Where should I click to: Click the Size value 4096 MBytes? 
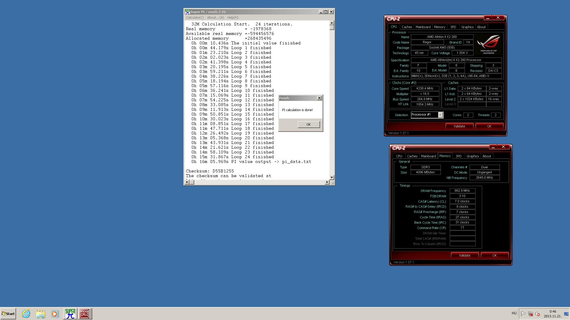pos(425,172)
